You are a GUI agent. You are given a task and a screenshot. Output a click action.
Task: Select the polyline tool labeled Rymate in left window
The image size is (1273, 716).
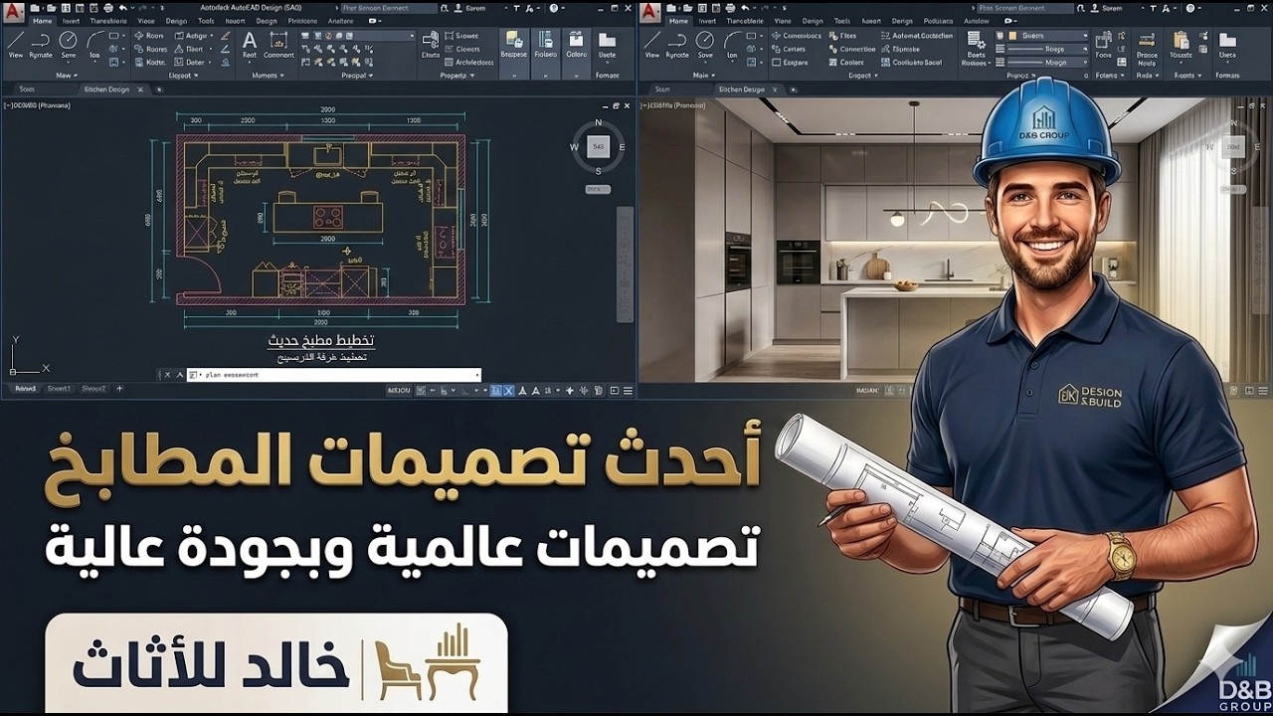pos(41,45)
